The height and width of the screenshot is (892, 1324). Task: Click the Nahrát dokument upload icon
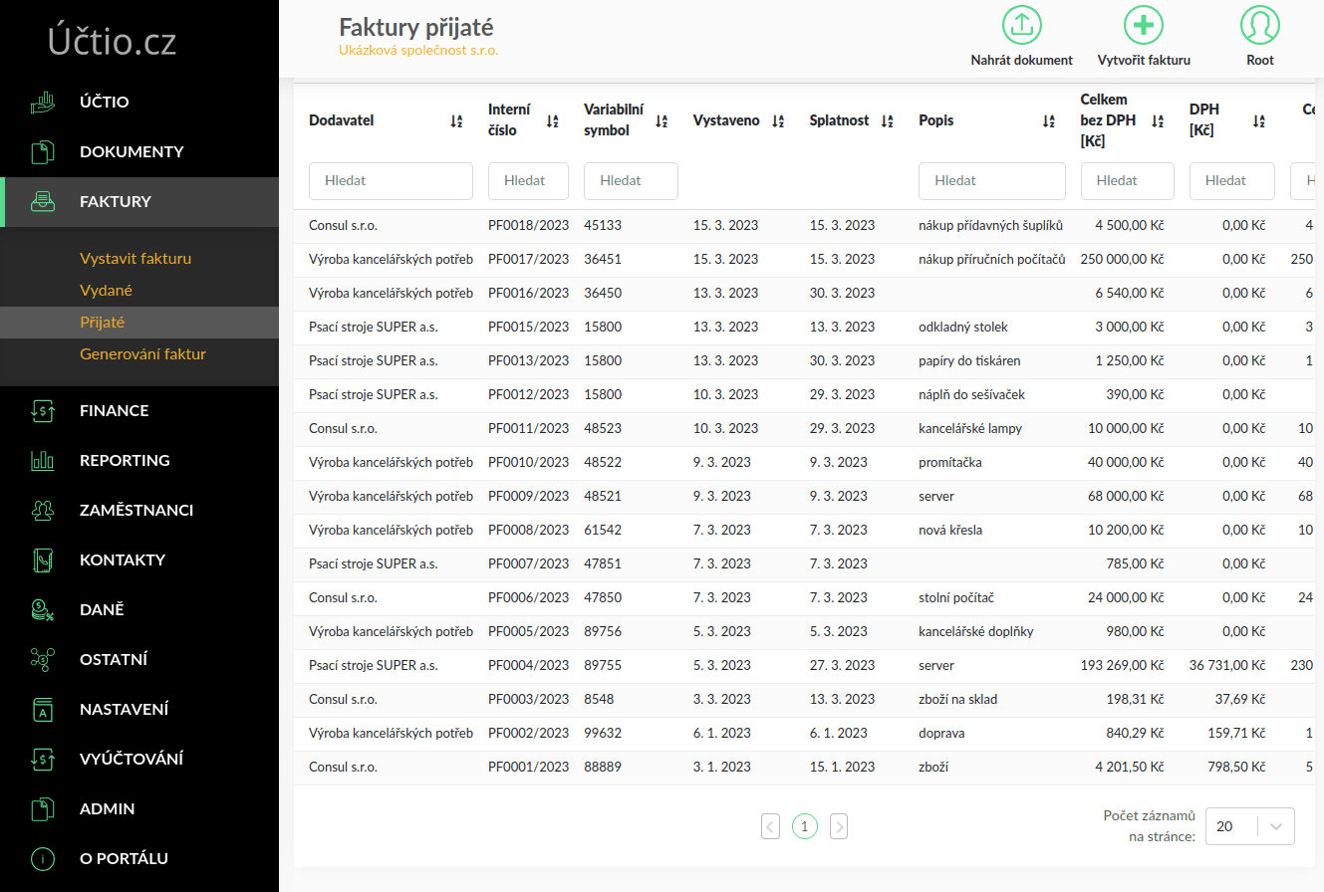(1021, 25)
